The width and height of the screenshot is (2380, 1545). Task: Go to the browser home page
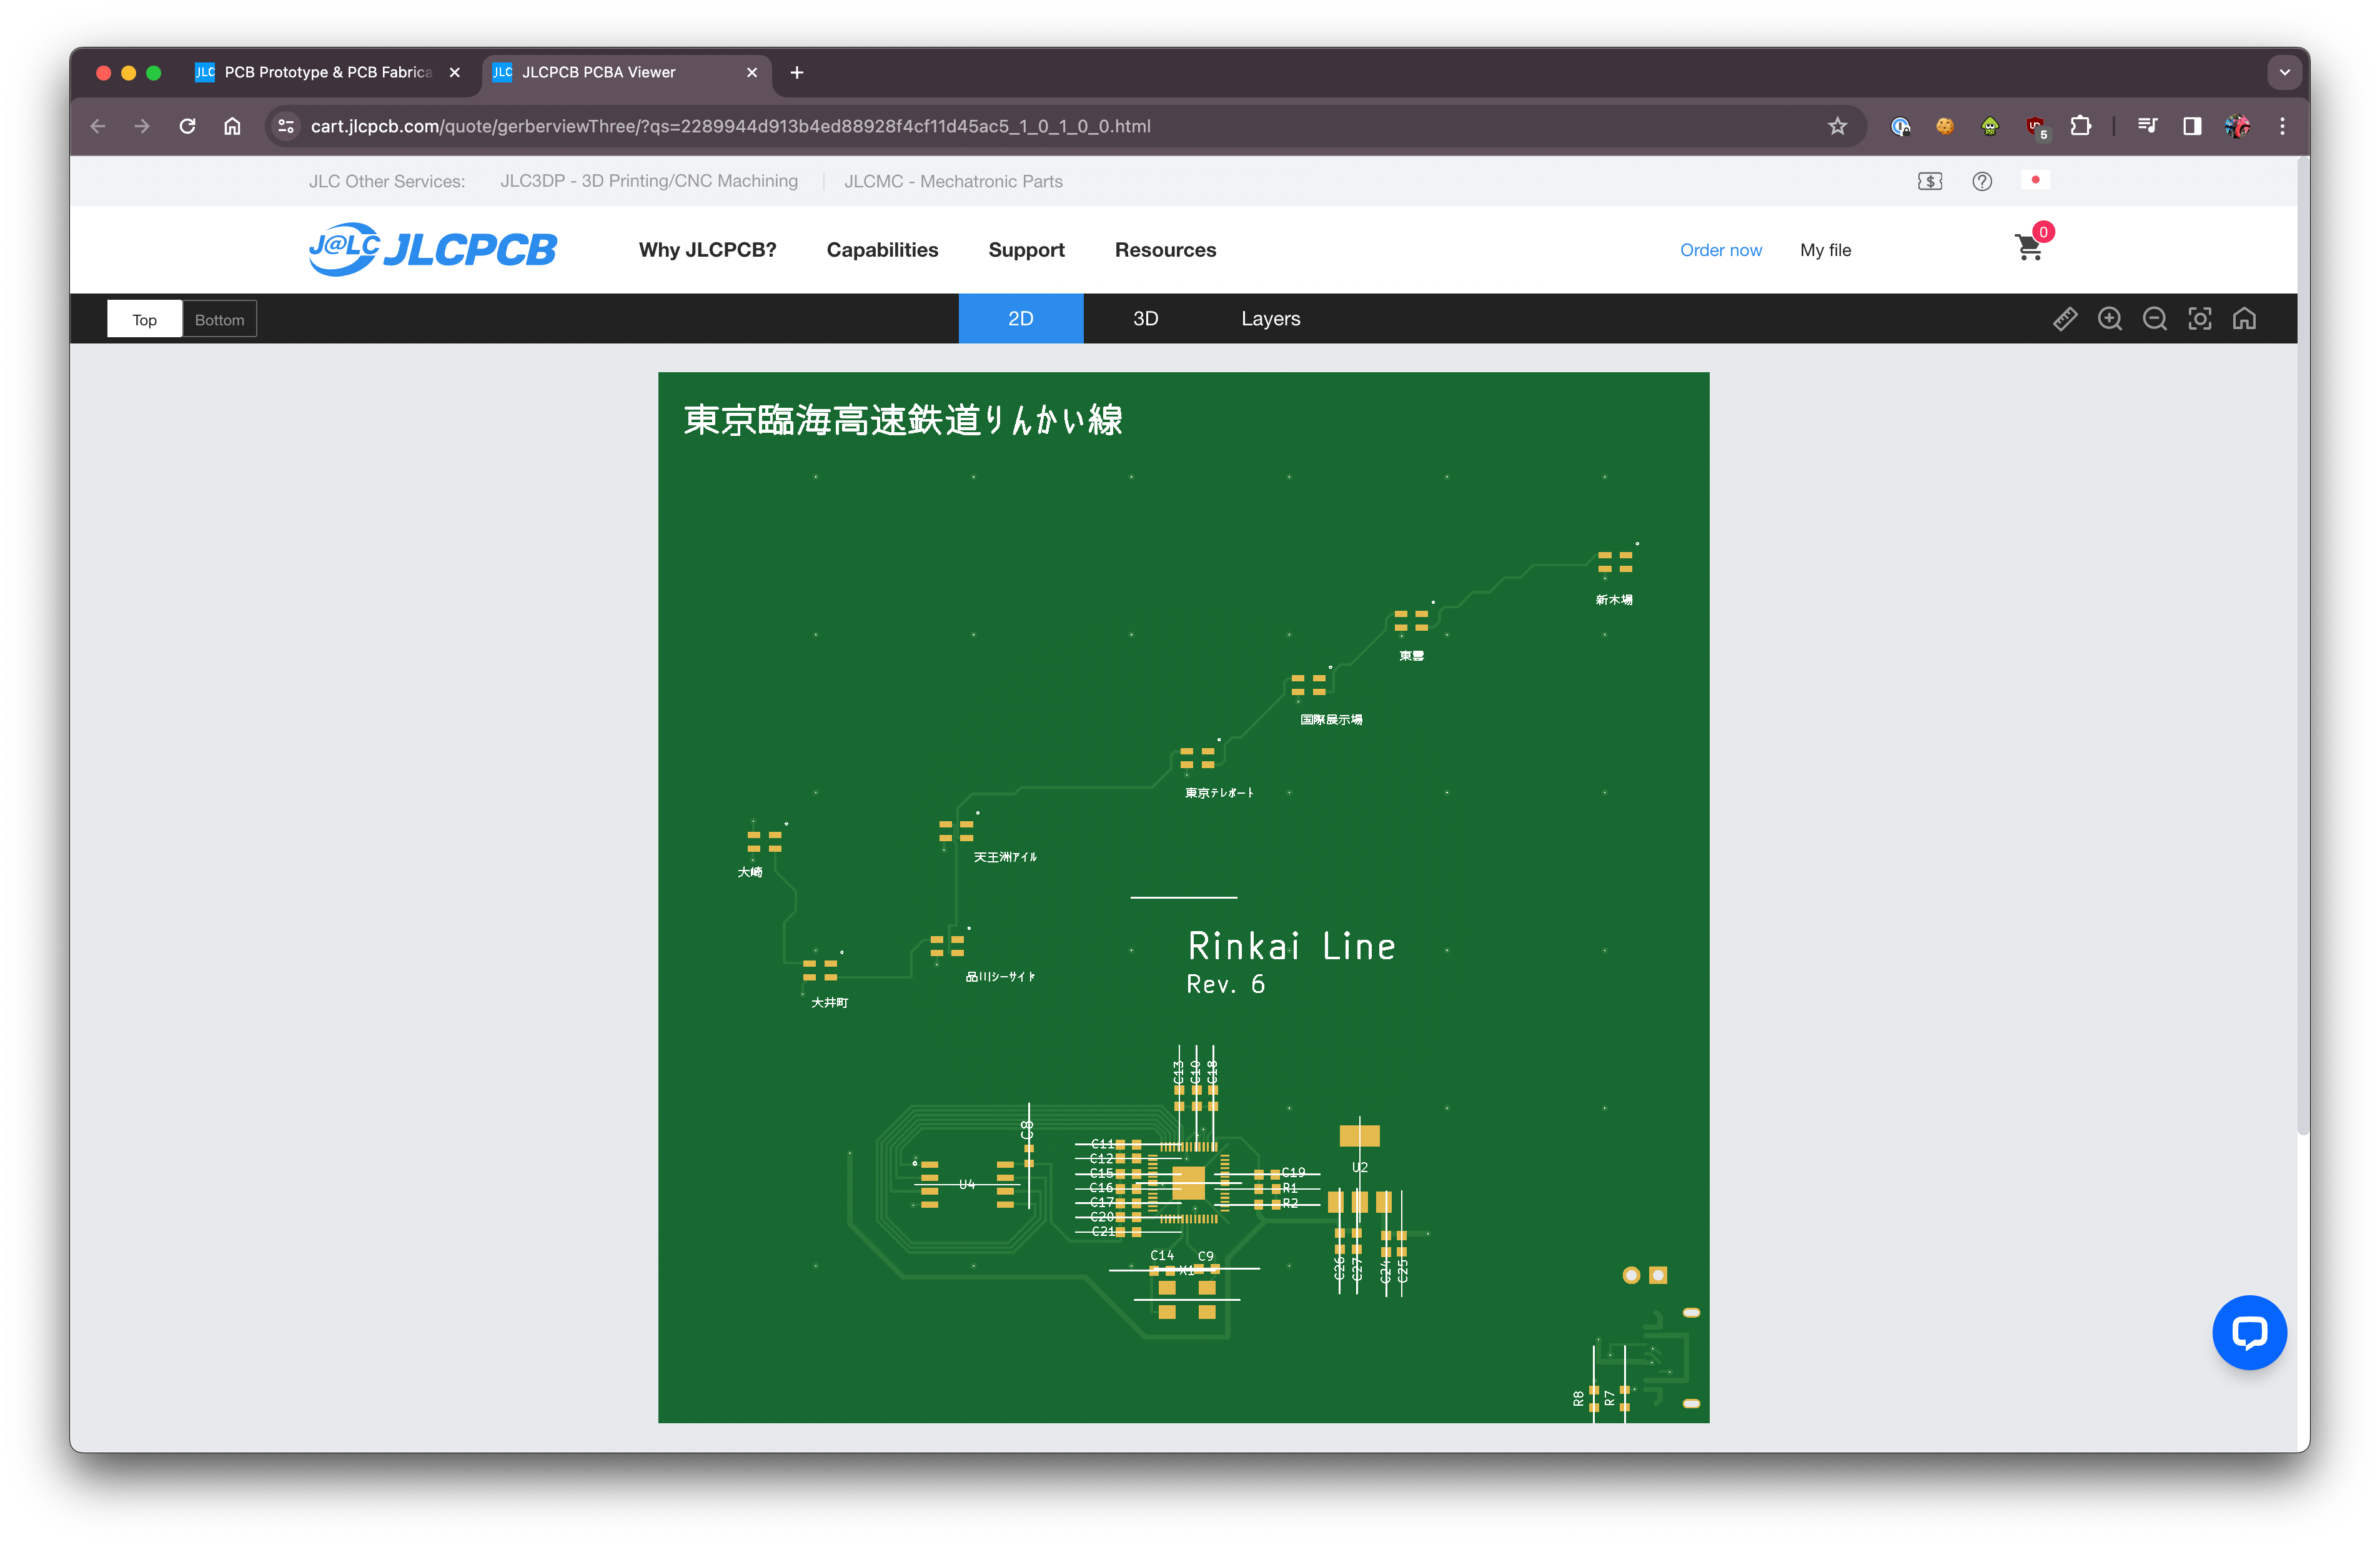[232, 126]
